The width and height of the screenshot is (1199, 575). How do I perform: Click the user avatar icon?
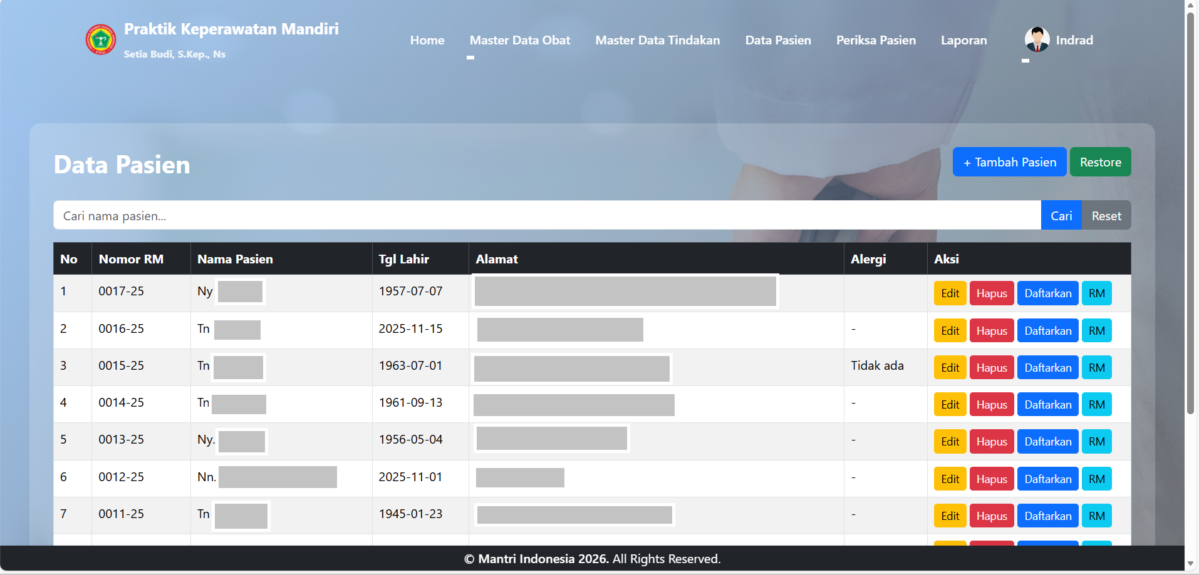coord(1037,40)
